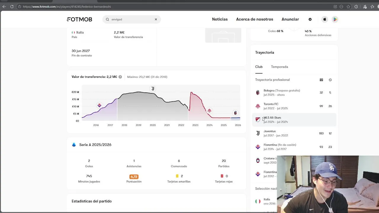The image size is (379, 213).
Task: Open the favorites list icon
Action: (x=372, y=7)
